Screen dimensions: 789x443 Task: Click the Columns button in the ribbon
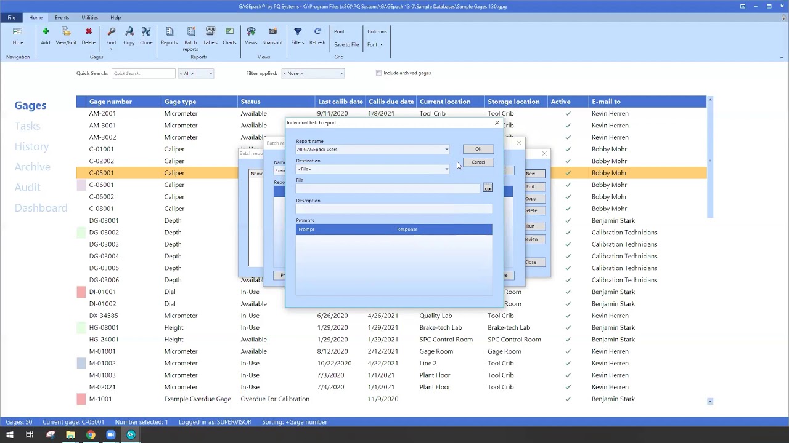click(x=377, y=31)
